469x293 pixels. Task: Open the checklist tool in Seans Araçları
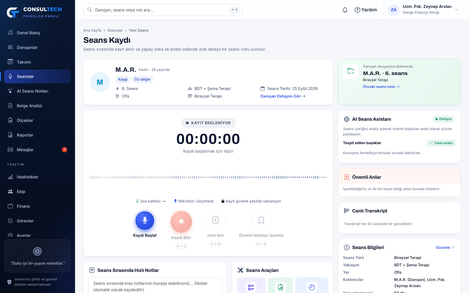[x=251, y=285]
